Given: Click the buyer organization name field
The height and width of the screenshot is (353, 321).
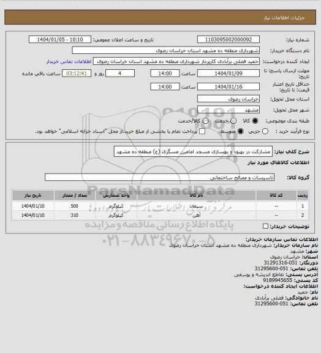Looking at the screenshot, I should tap(165, 50).
